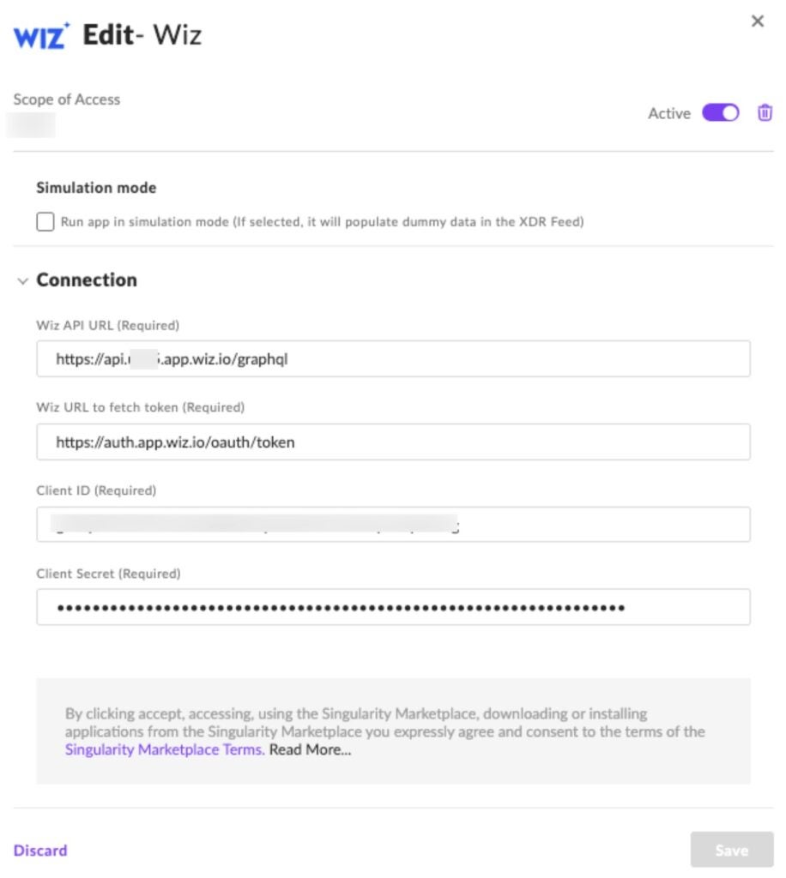This screenshot has height=878, width=786.
Task: Click the close X icon
Action: click(x=758, y=21)
